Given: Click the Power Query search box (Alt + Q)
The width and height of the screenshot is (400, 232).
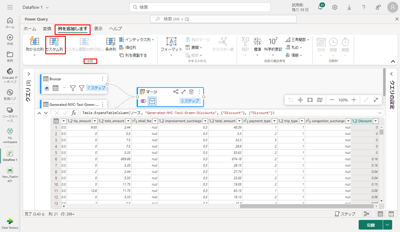Looking at the screenshot, I should [223, 19].
